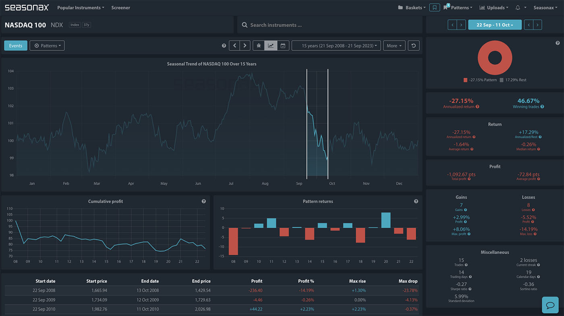The height and width of the screenshot is (316, 564).
Task: Click help icon beside Pattern returns title
Action: coord(416,201)
